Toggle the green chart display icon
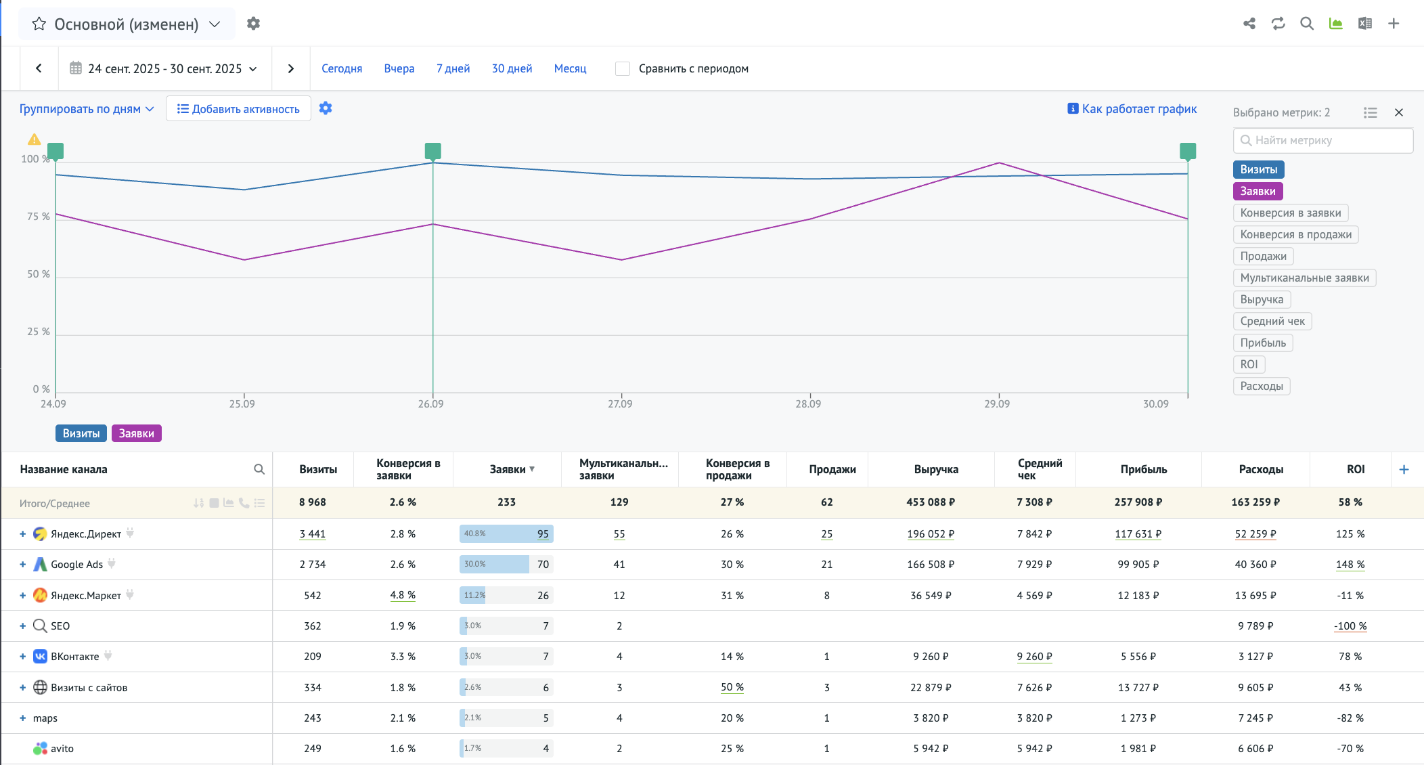The image size is (1424, 765). [x=1335, y=24]
